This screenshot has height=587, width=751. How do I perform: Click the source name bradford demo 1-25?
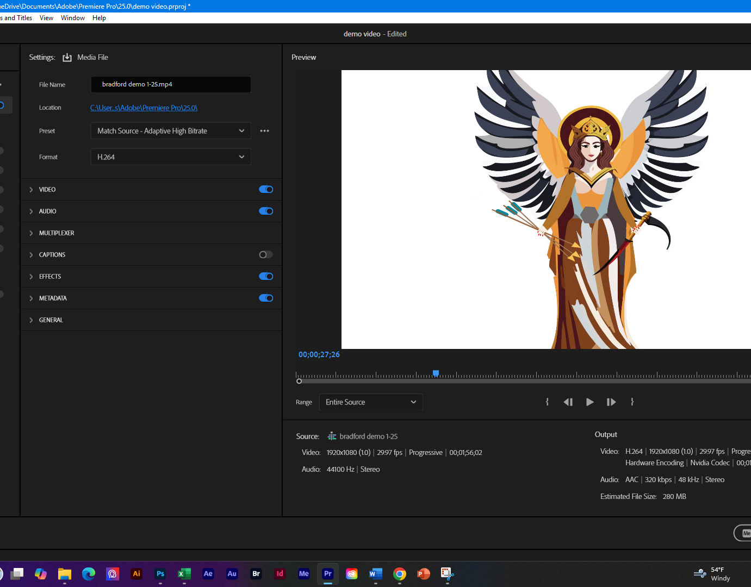point(369,436)
